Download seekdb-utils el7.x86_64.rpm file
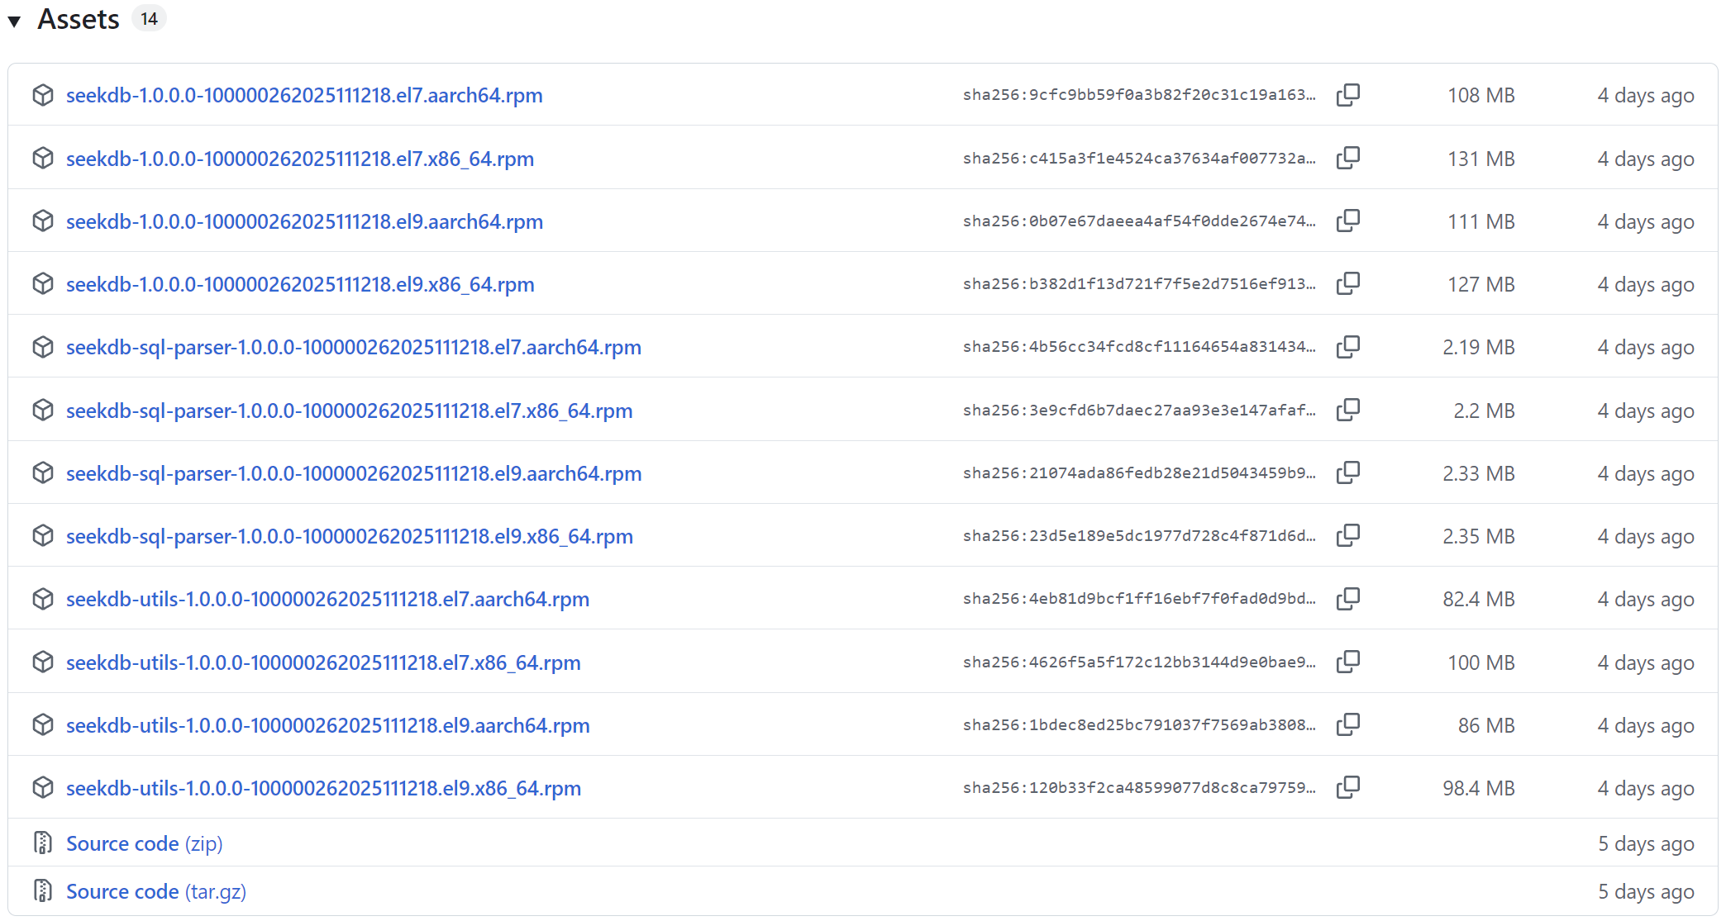1726x921 pixels. click(x=322, y=663)
